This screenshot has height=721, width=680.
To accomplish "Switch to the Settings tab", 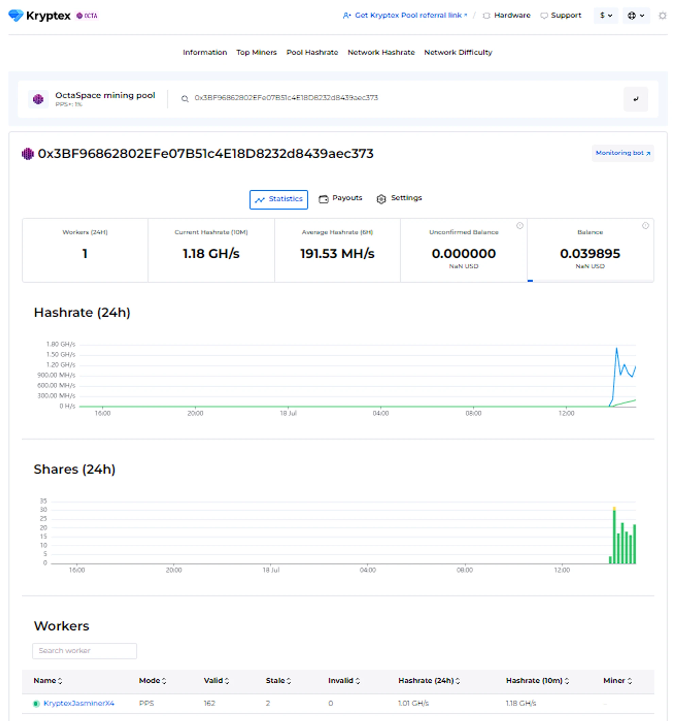I will (399, 198).
